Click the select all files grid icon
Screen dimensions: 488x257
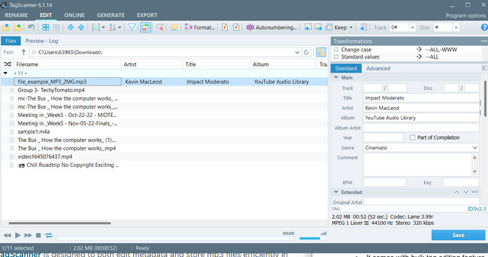pyautogui.click(x=46, y=27)
